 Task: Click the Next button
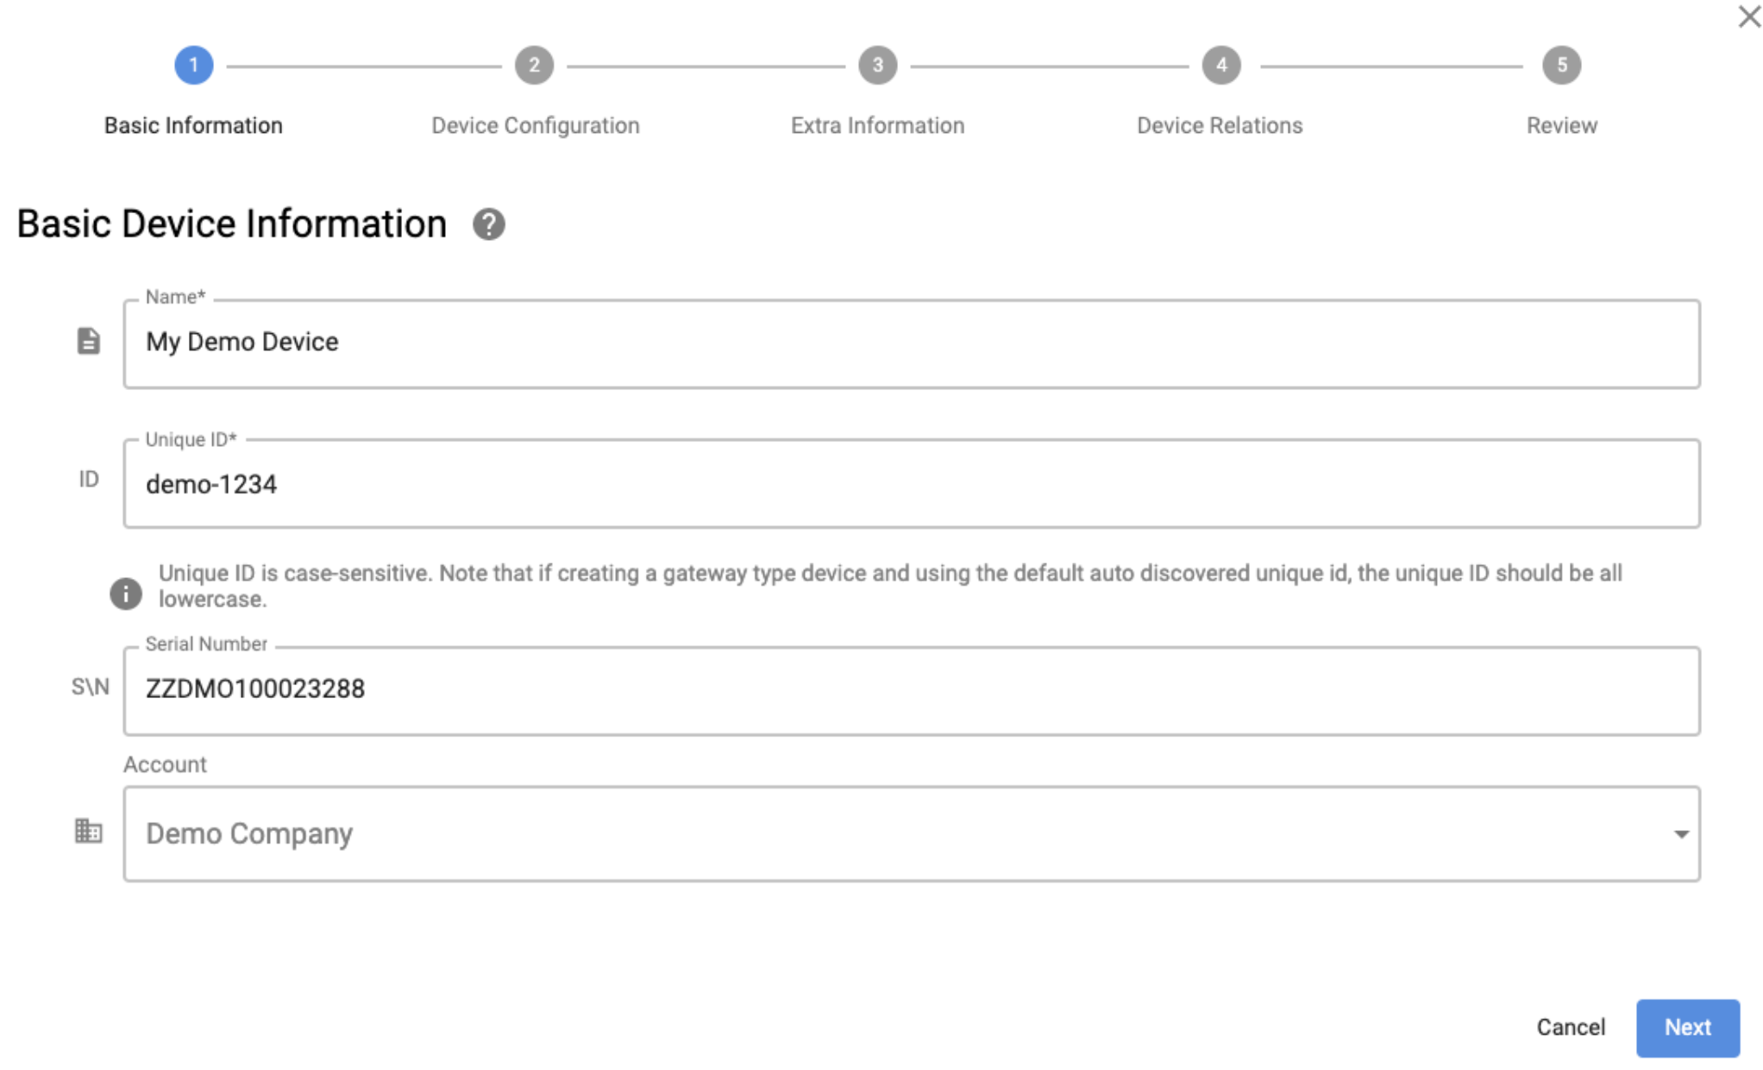[x=1687, y=1028]
